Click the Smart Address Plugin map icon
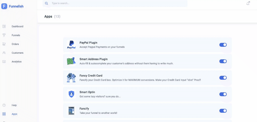Screen dimensions: 257x122 71,61
